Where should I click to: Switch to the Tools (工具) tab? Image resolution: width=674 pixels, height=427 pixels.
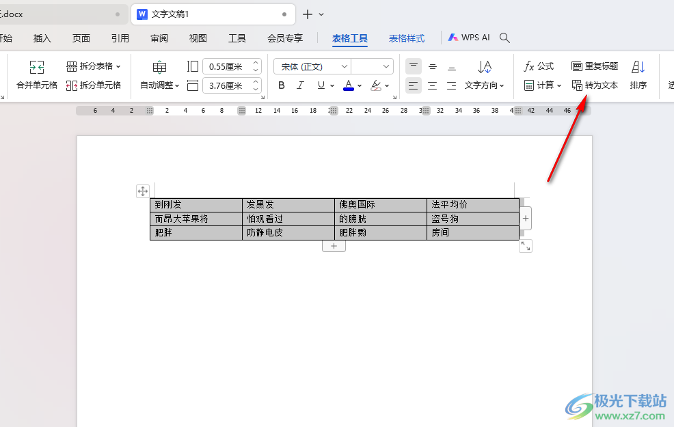tap(237, 38)
